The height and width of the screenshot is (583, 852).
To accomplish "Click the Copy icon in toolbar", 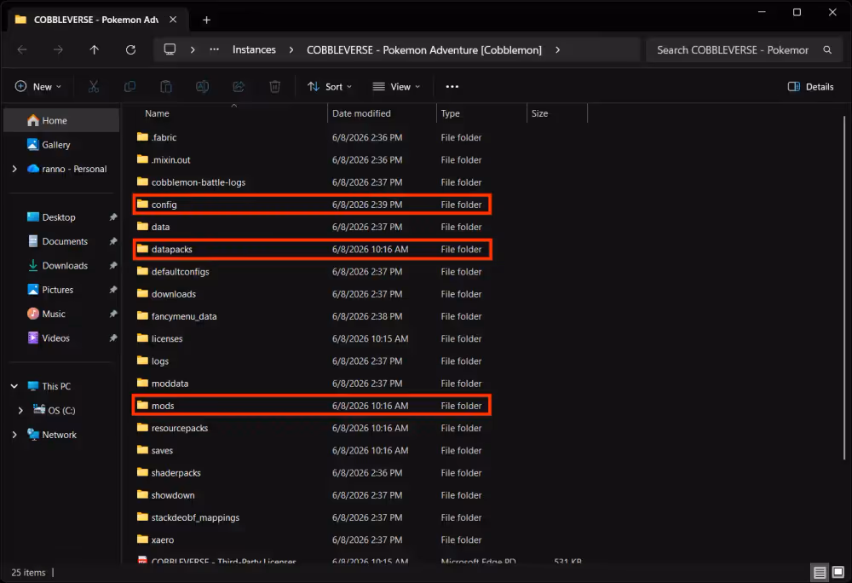I will tap(130, 86).
